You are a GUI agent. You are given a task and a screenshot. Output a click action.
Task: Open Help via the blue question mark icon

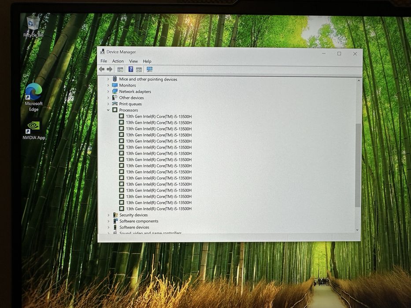click(x=130, y=69)
